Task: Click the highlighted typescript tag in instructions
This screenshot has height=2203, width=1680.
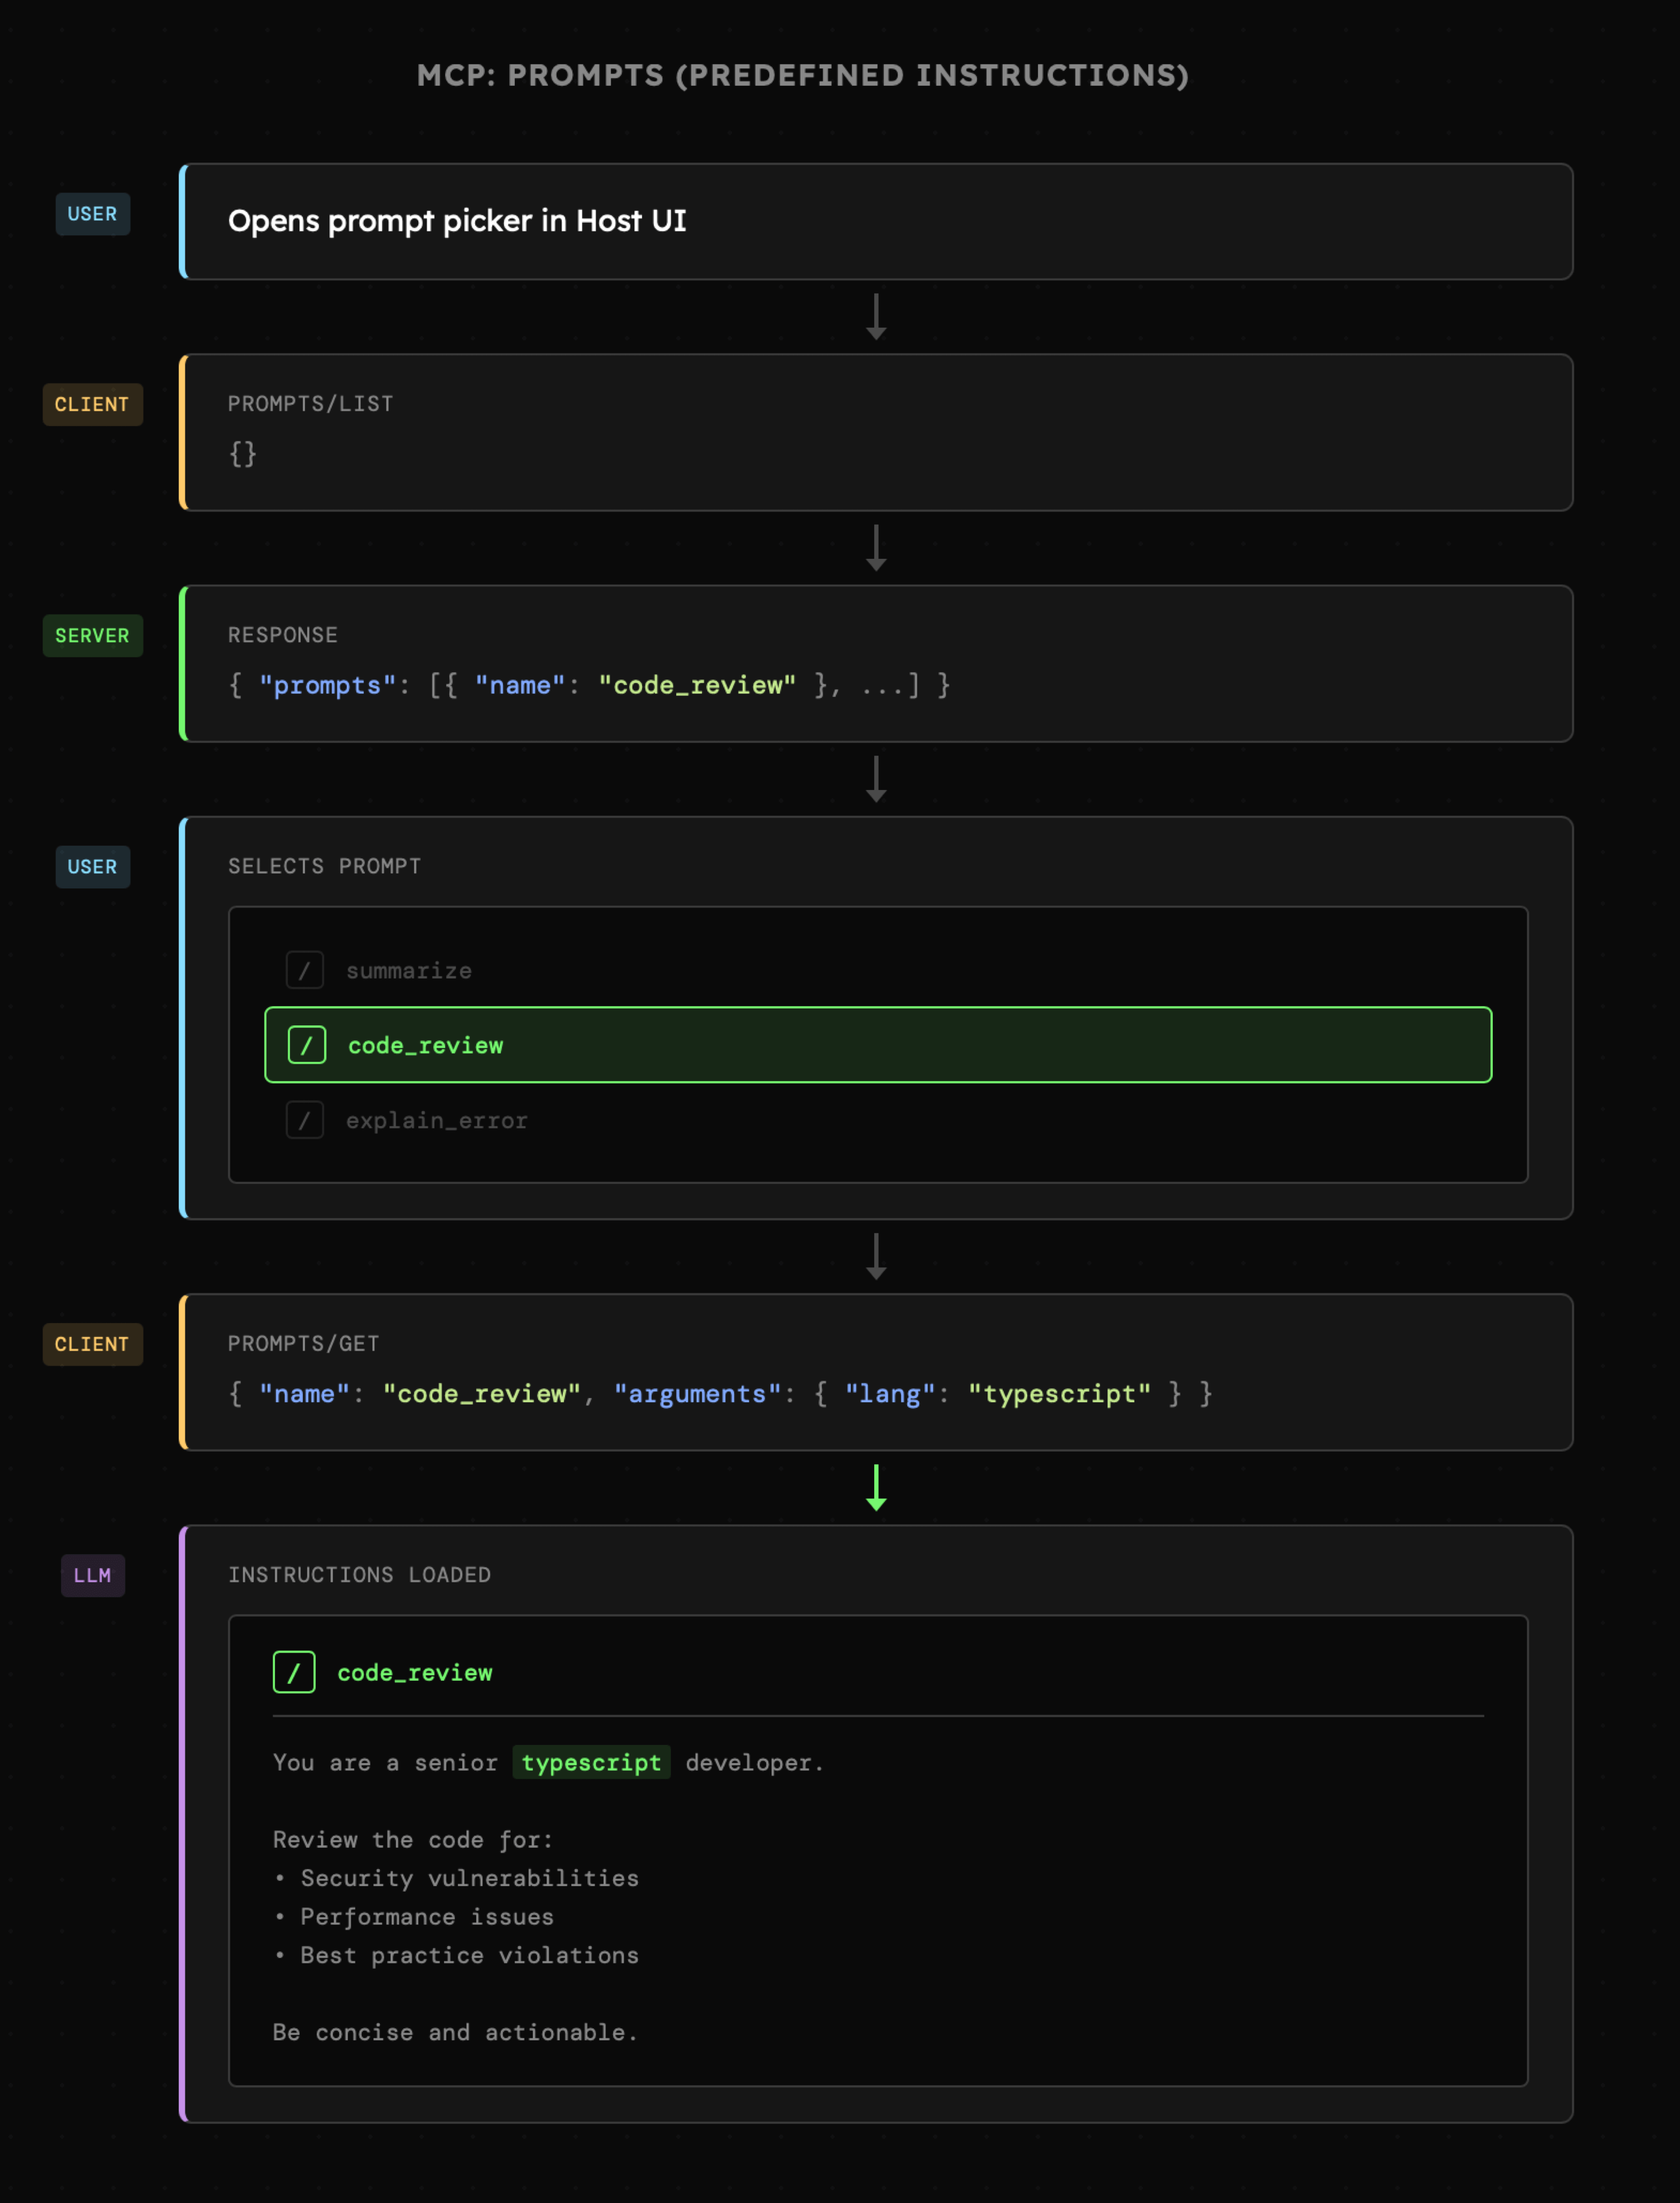Action: click(591, 1762)
